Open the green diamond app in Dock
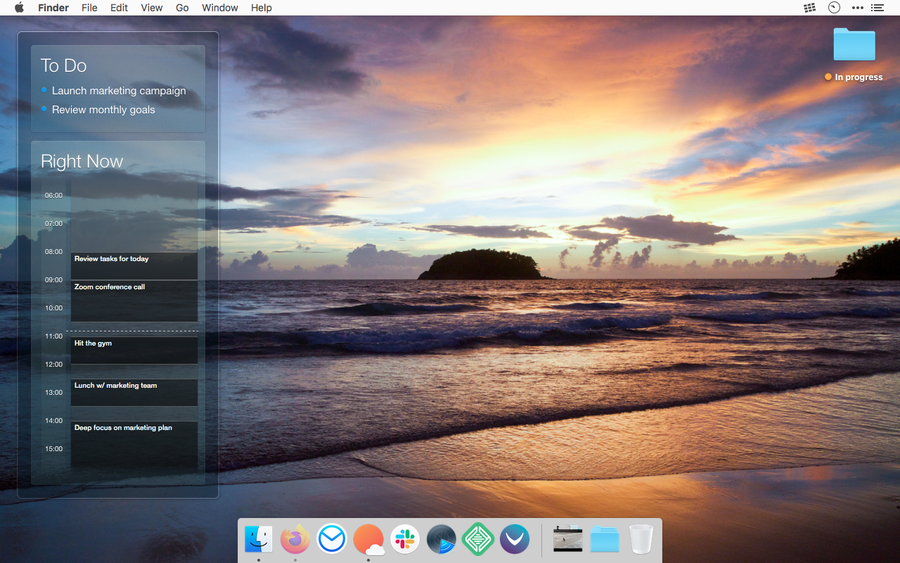The image size is (900, 563). [478, 540]
